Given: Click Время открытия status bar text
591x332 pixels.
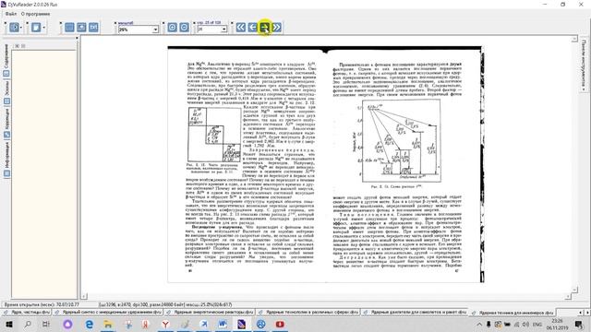Looking at the screenshot, I should [42, 304].
